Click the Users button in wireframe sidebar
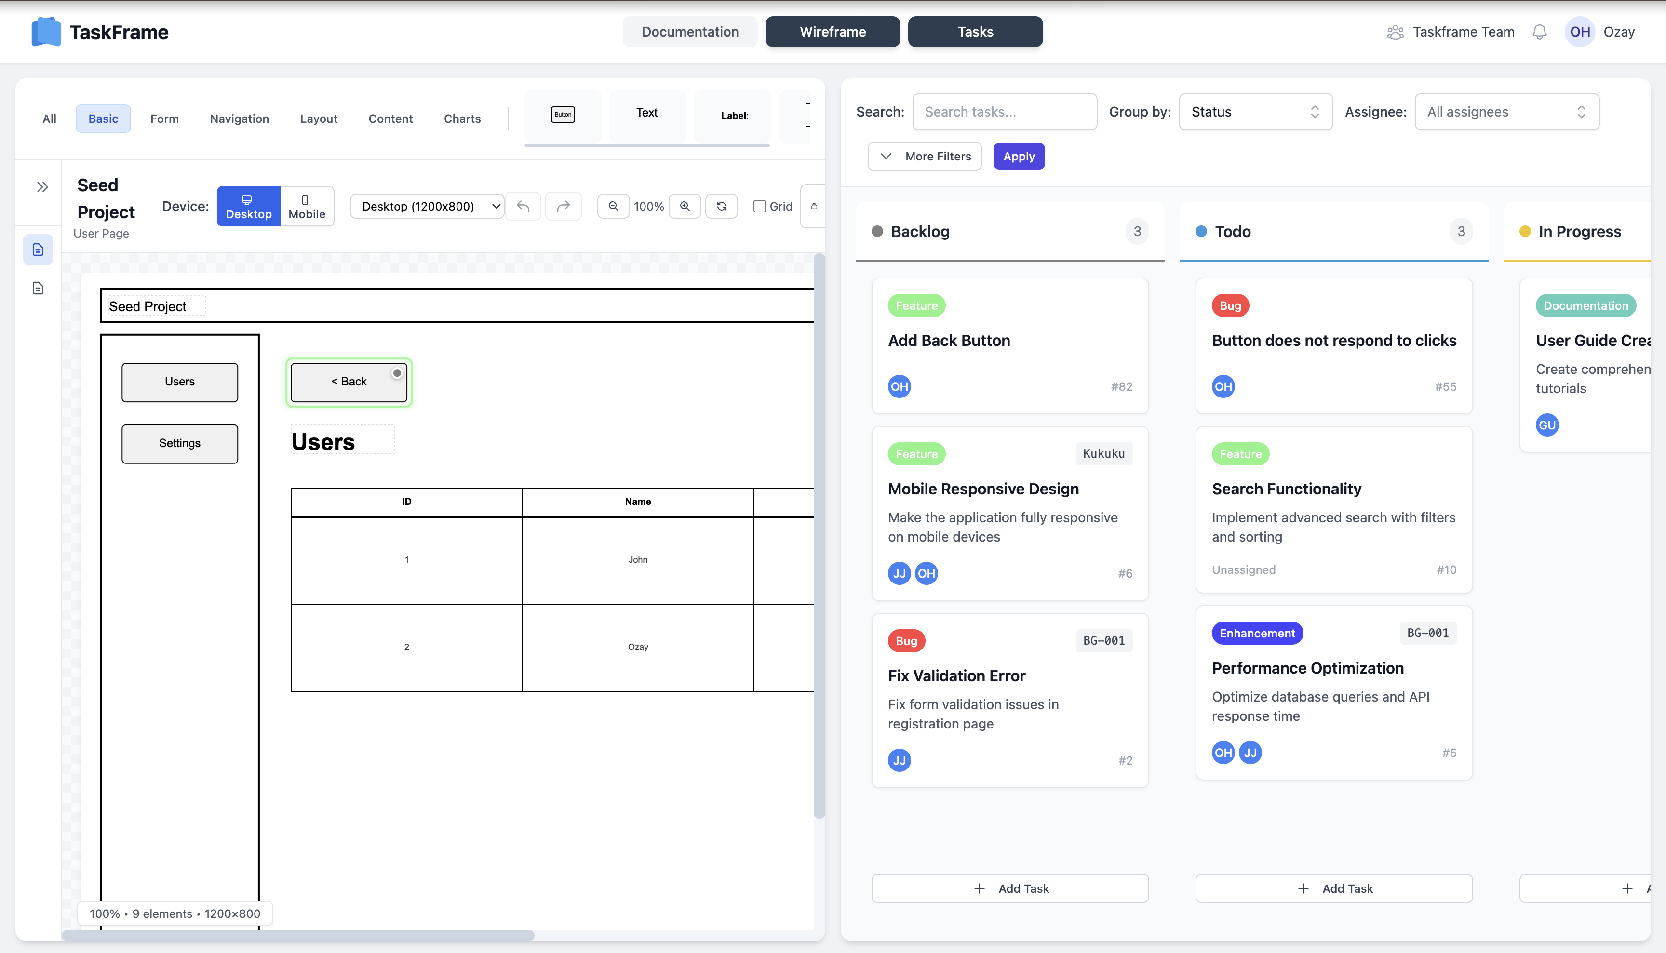 180,382
